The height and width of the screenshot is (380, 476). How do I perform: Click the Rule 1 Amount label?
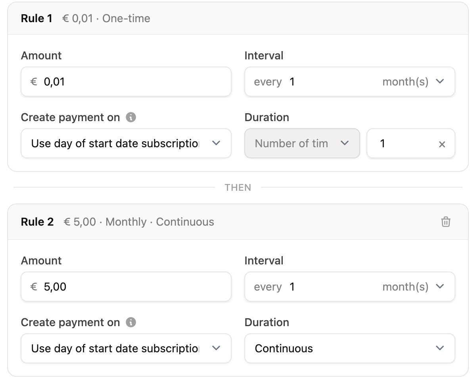pyautogui.click(x=41, y=55)
